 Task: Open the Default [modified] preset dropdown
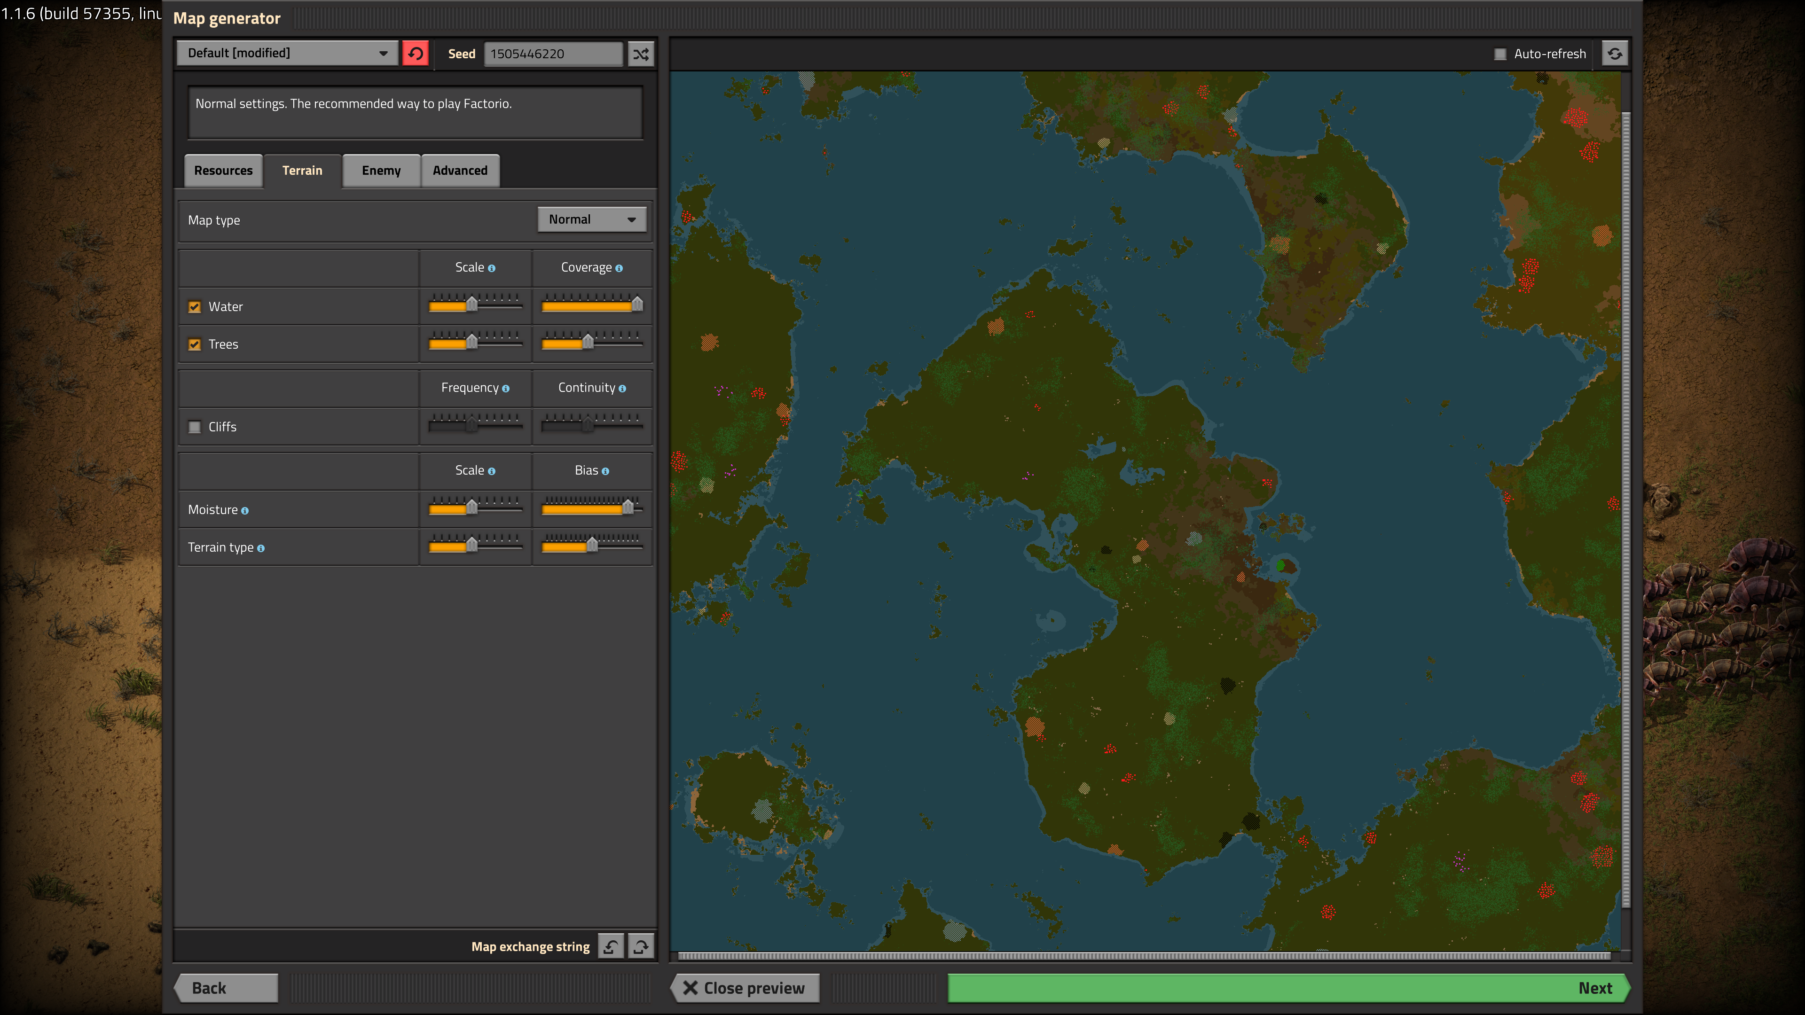click(287, 53)
